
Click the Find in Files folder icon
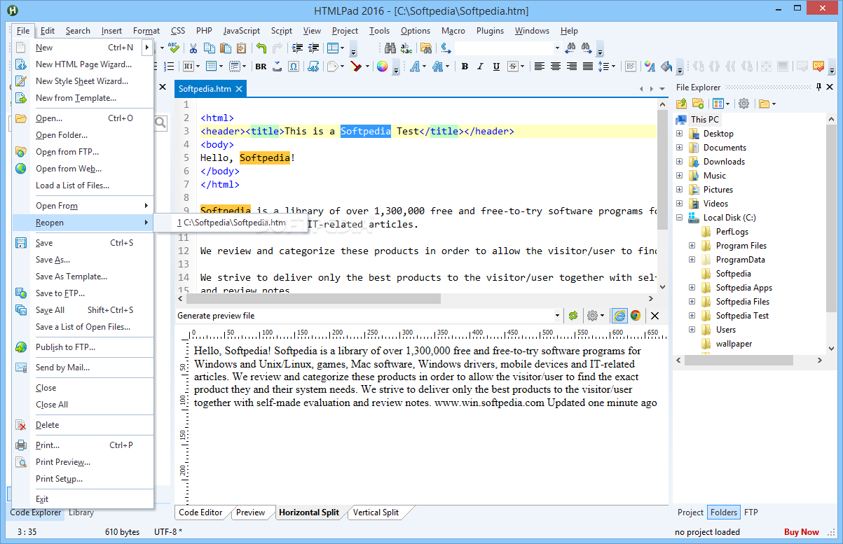point(426,48)
